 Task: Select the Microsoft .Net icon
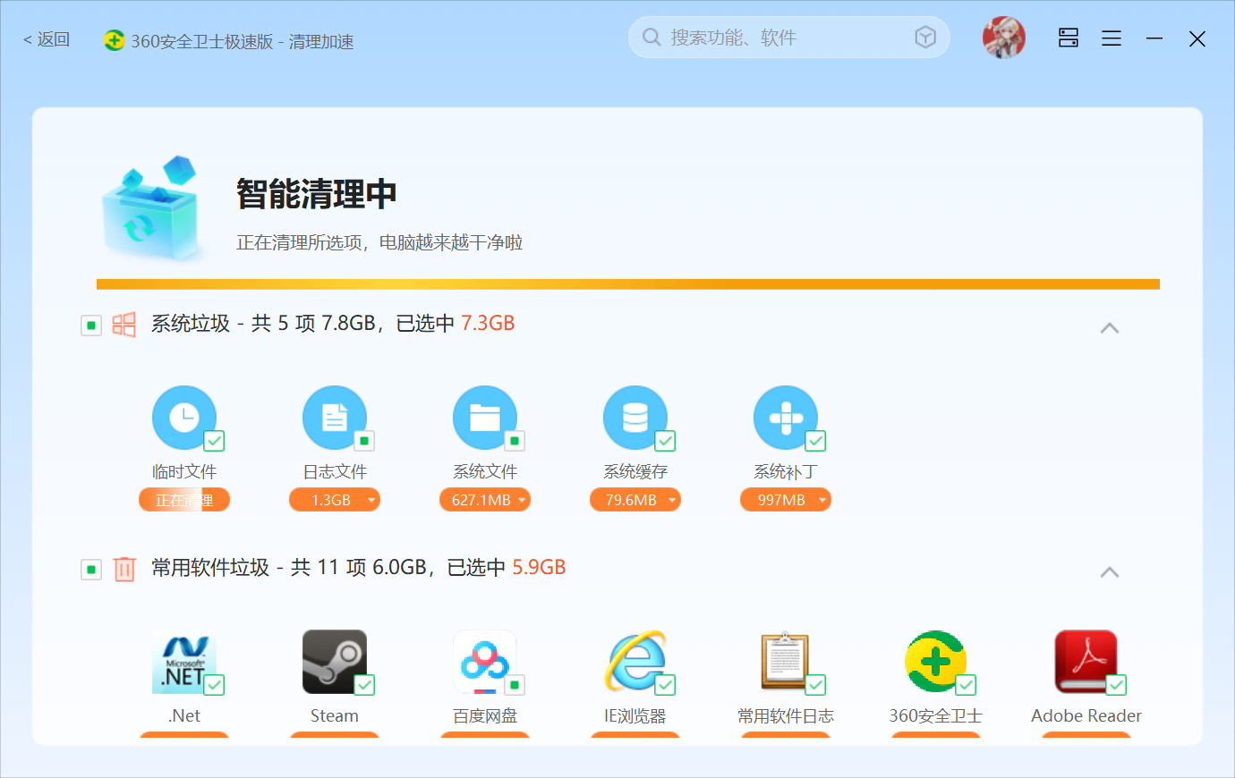coord(184,662)
